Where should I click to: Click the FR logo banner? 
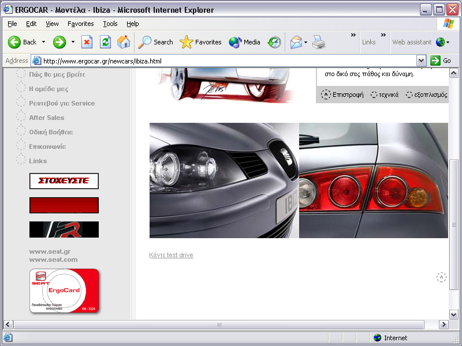(64, 230)
